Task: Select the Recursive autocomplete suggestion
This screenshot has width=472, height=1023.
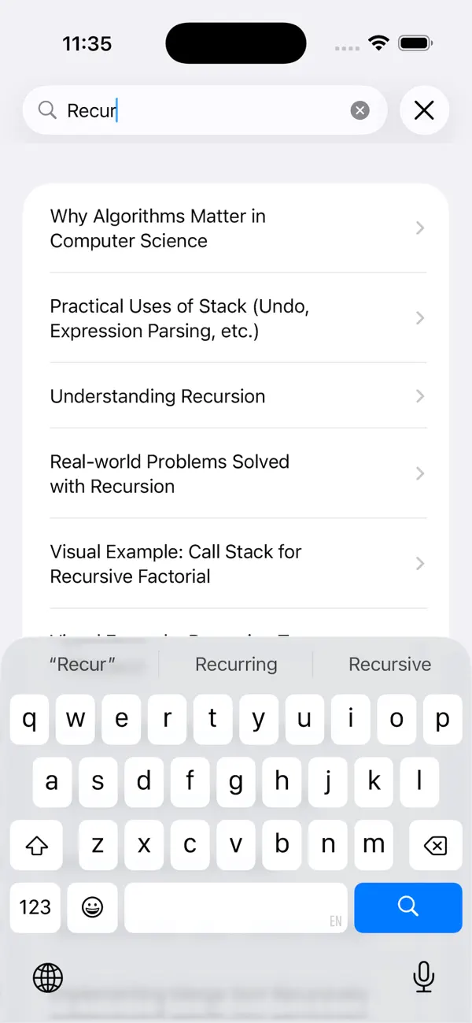Action: [389, 664]
